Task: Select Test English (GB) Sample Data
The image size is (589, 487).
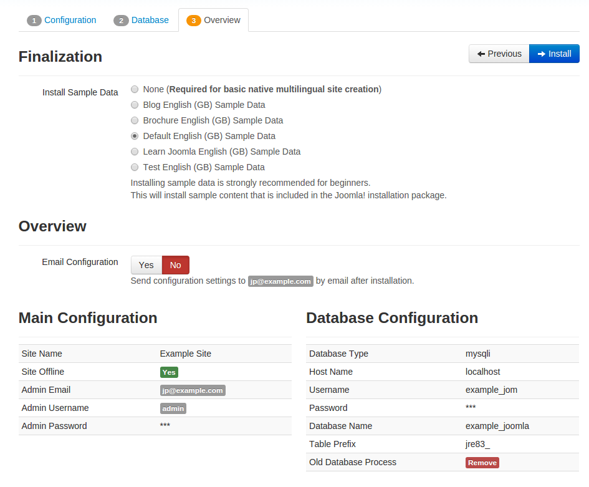Action: coord(135,167)
